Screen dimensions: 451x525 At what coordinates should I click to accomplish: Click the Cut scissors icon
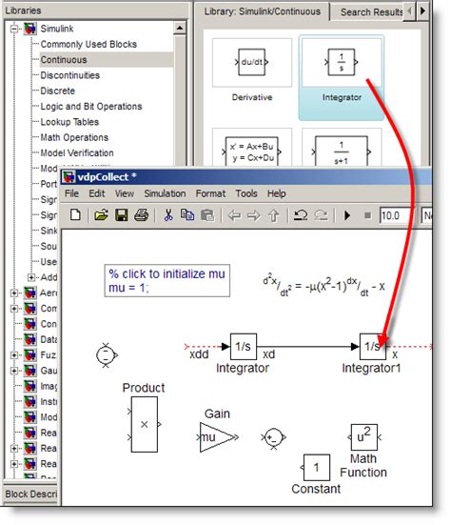pos(168,215)
